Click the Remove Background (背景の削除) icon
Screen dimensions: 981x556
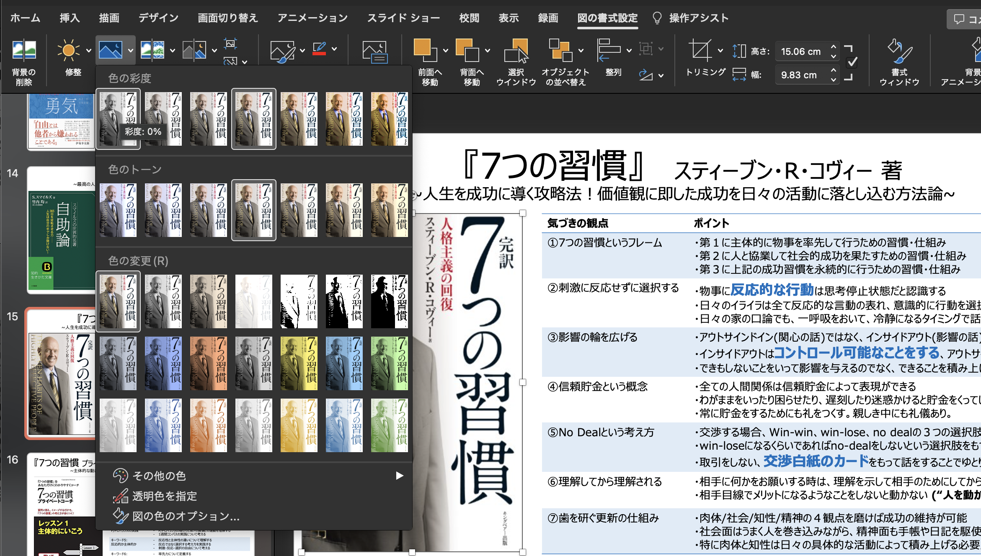[x=24, y=51]
